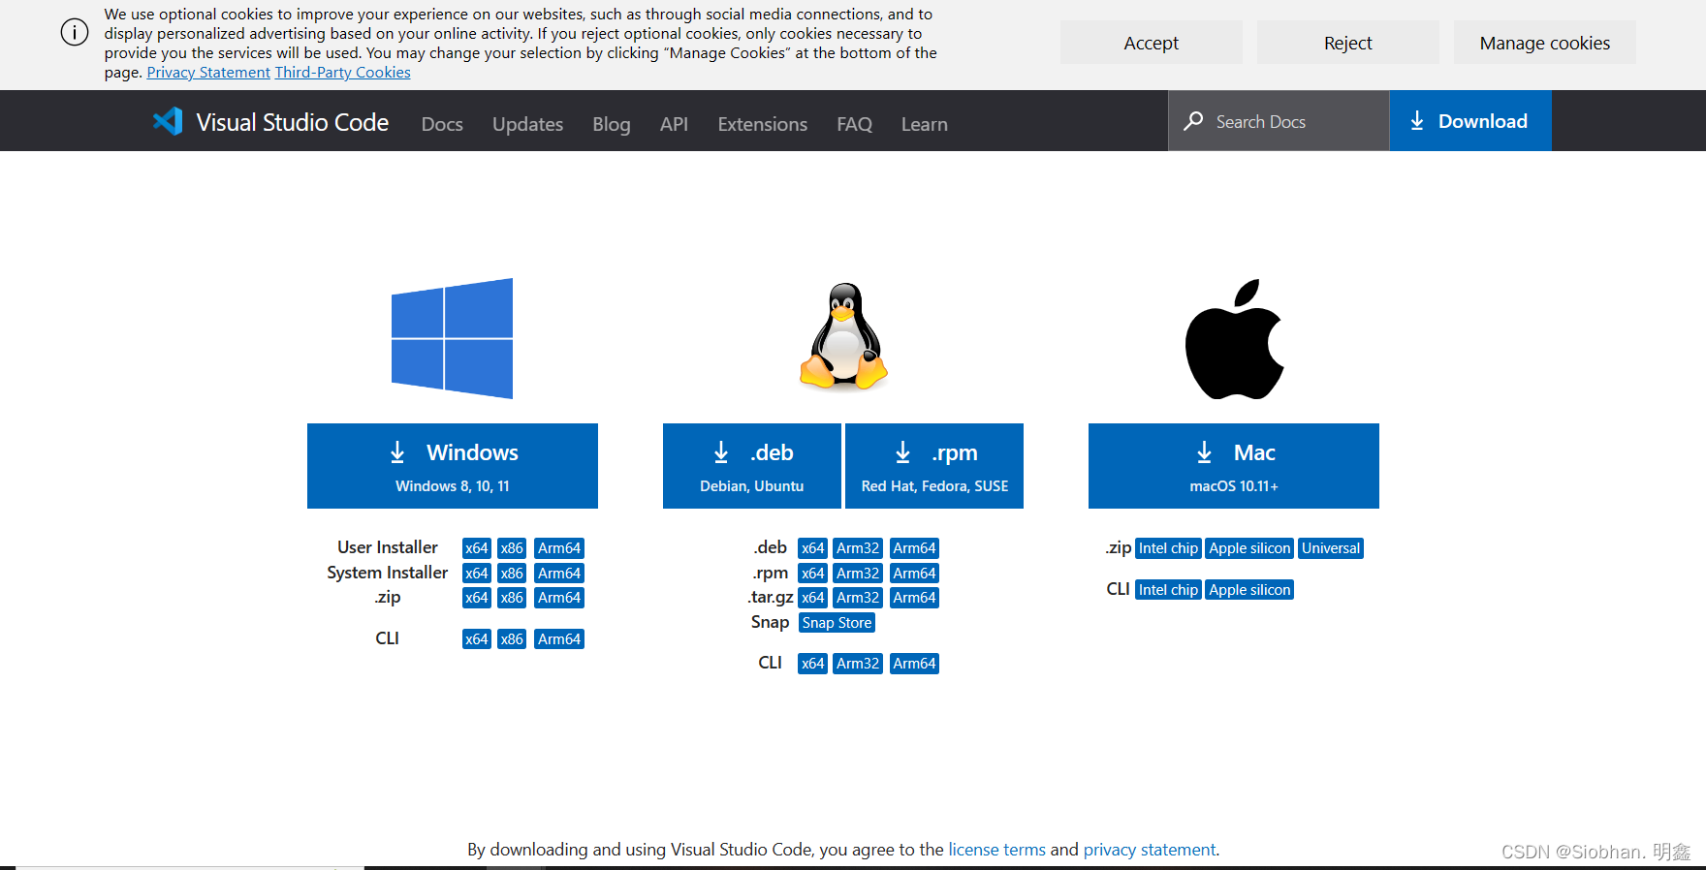Screen dimensions: 1706x870
Task: Open Manage cookies settings
Action: point(1545,43)
